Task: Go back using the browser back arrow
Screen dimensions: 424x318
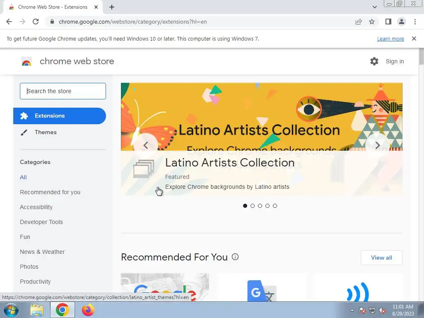Action: tap(9, 22)
